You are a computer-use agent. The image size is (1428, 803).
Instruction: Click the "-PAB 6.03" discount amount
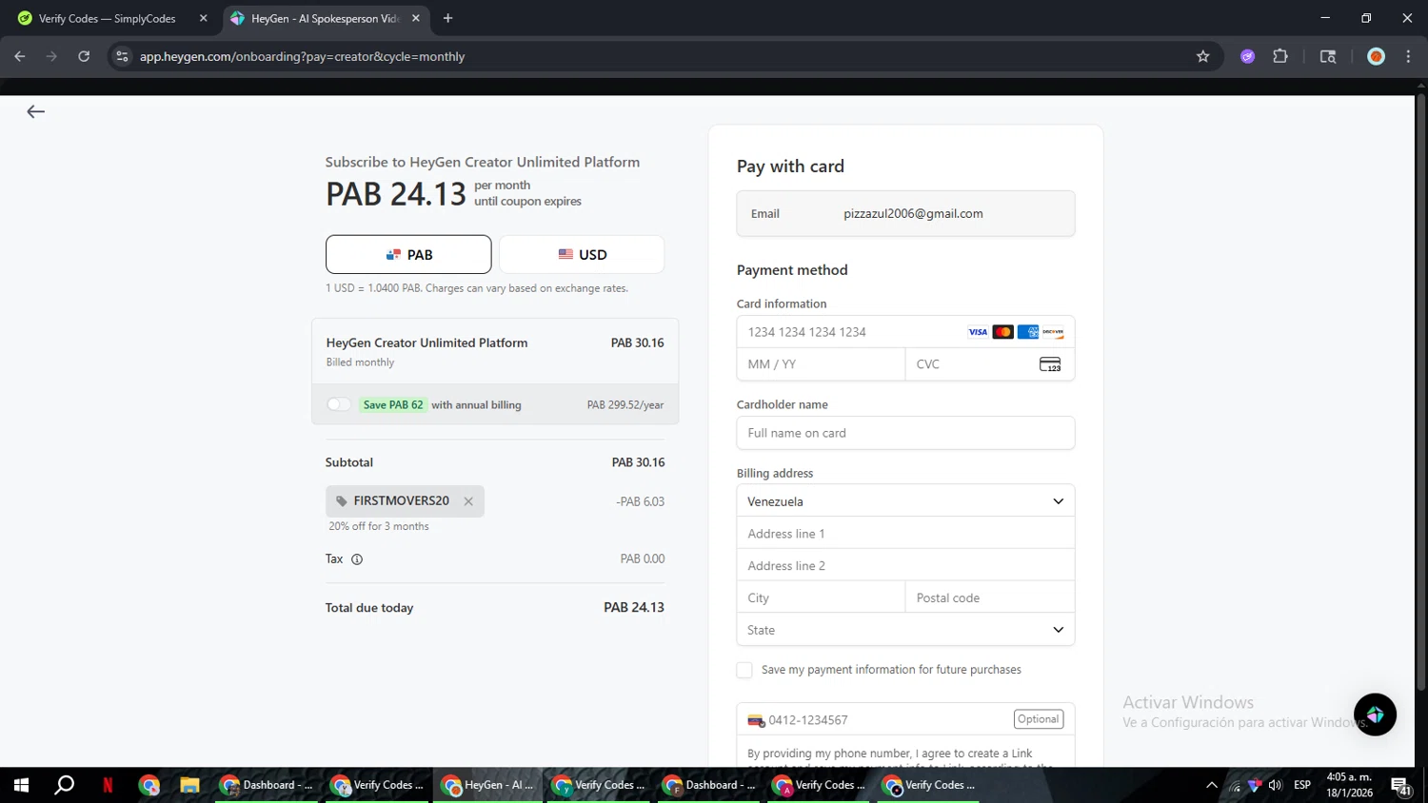(x=641, y=501)
